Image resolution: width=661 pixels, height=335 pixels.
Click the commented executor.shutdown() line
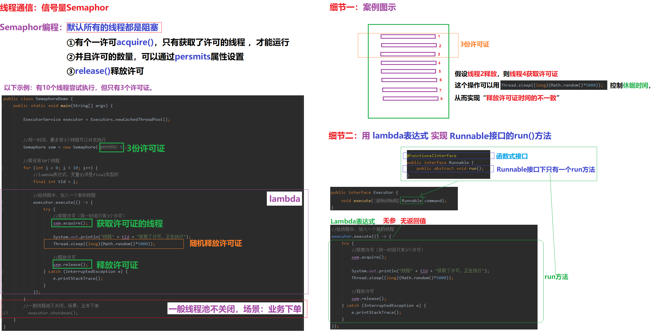point(53,313)
